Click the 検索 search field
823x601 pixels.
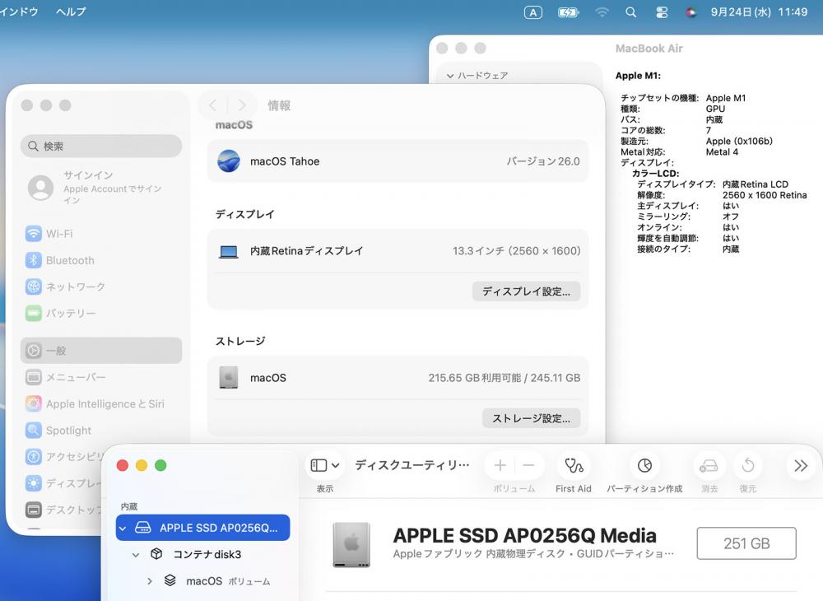(x=101, y=147)
